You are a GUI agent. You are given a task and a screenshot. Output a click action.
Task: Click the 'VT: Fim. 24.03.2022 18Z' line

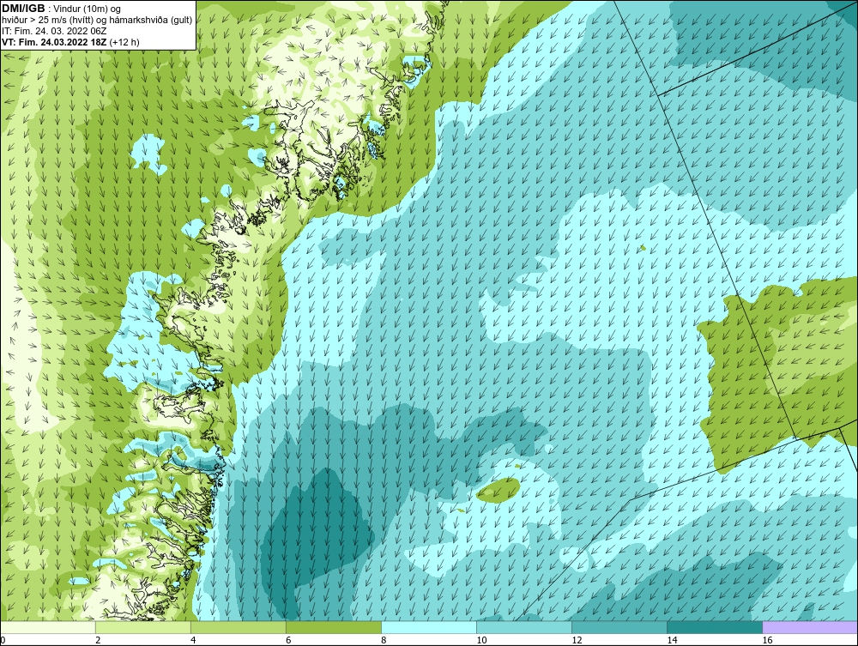(x=54, y=42)
